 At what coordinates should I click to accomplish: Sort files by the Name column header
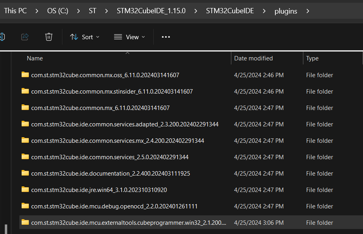(35, 58)
